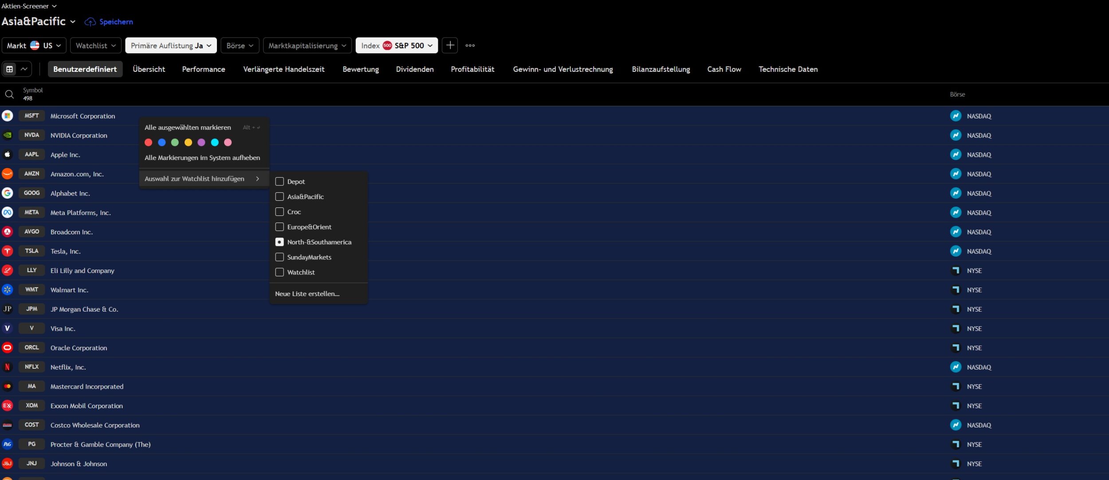Click the Tesla logo icon
The width and height of the screenshot is (1109, 480).
[7, 251]
